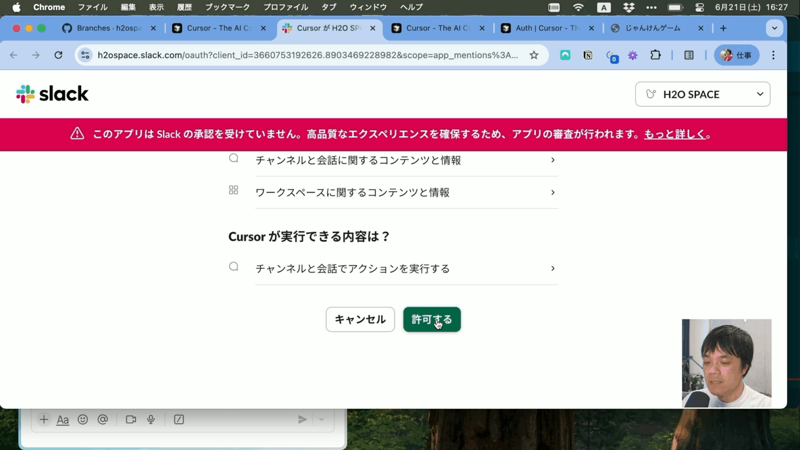Open the Notion extension in the toolbar
800x450 pixels.
(x=587, y=55)
